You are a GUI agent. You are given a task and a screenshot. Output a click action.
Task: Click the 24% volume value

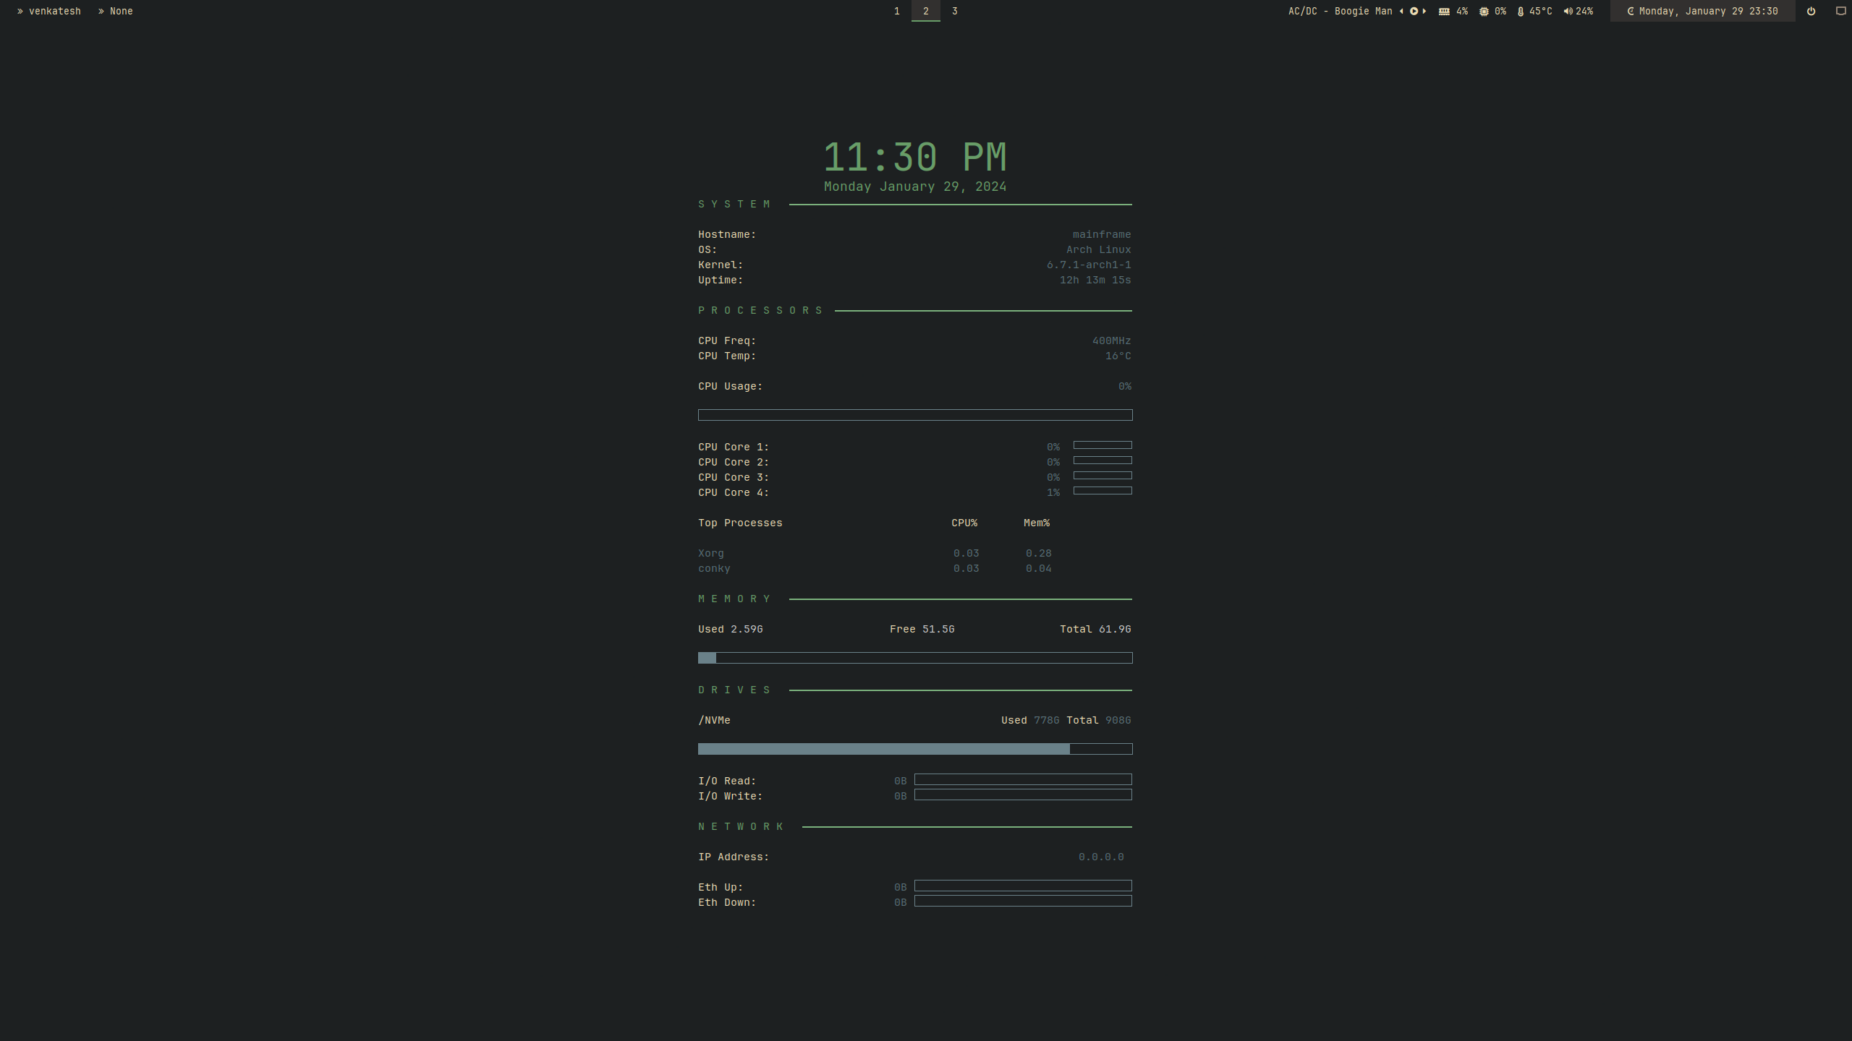(1584, 12)
